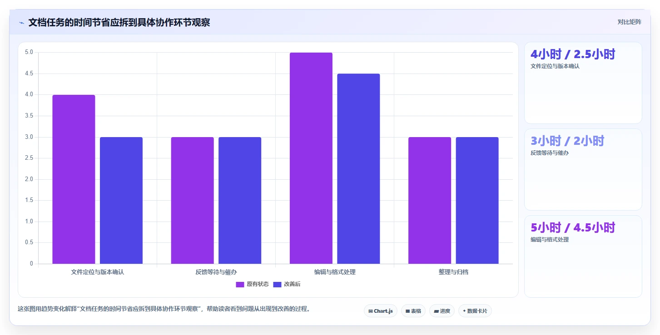Open the 4小时 / 2.5小时 data card
Viewport: 660px width, 335px height.
(583, 83)
